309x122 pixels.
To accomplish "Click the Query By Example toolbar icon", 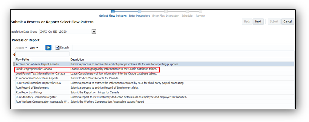I will tap(48, 48).
